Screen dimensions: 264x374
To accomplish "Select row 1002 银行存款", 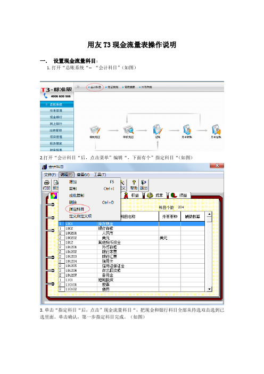I will pyautogui.click(x=131, y=228).
